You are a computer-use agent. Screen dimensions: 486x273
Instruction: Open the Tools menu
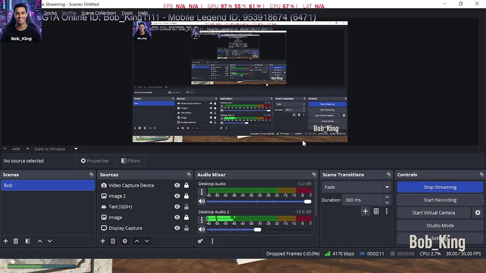coord(127,13)
